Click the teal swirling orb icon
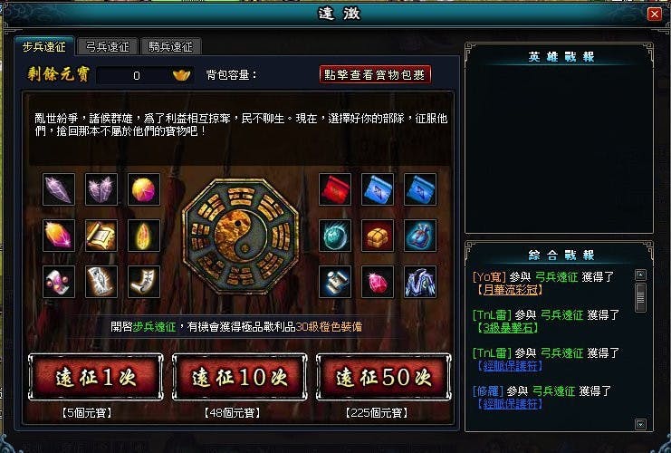The width and height of the screenshot is (671, 453). 335,236
